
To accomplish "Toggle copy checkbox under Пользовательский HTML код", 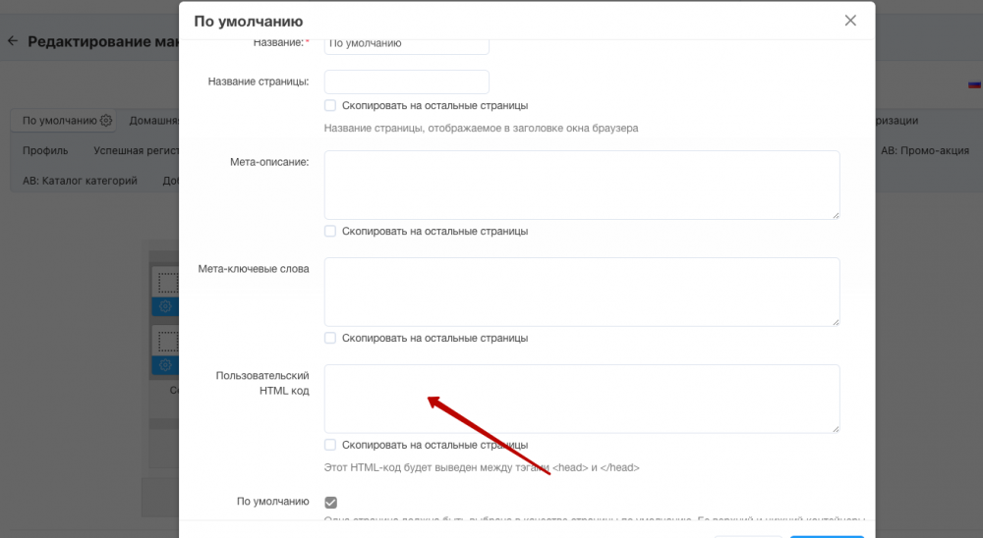I will click(330, 445).
